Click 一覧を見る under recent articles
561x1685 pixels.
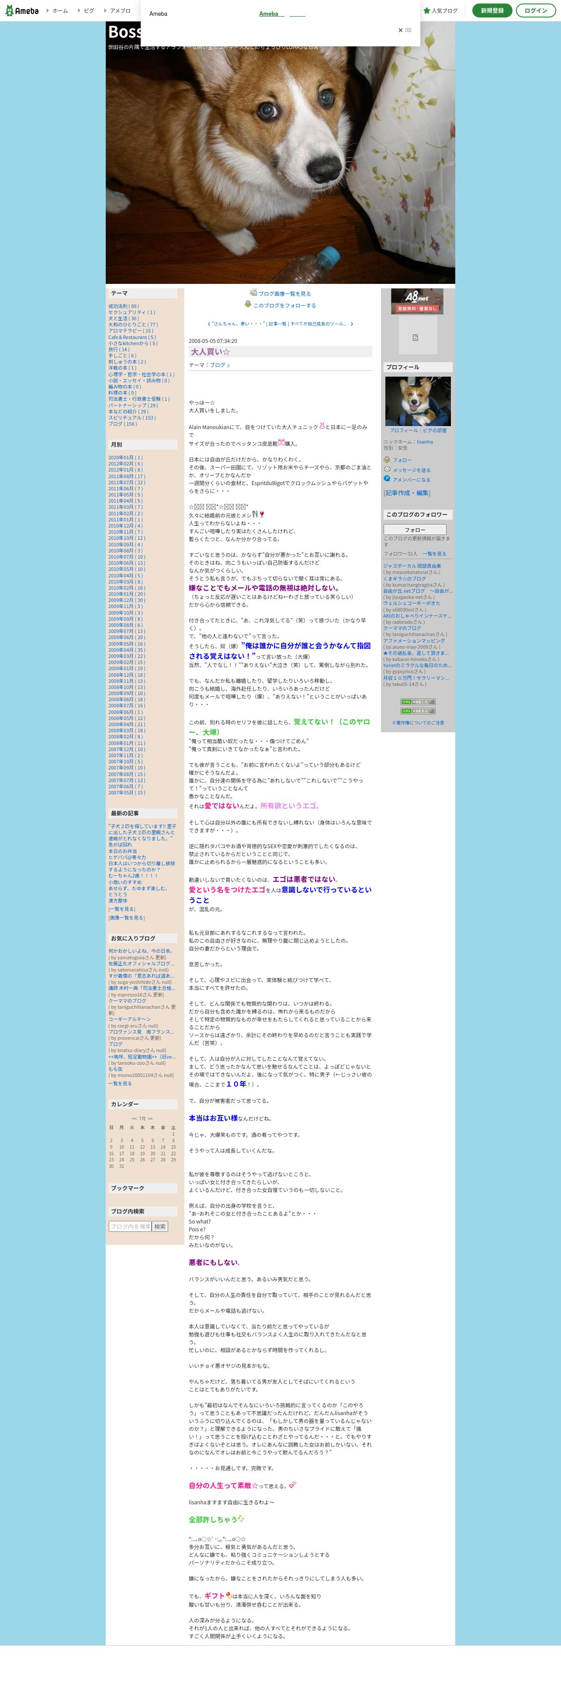point(121,909)
